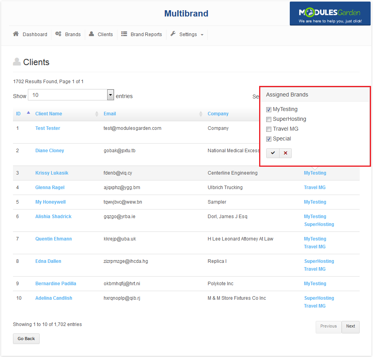Open the Clients menu item

pyautogui.click(x=101, y=34)
